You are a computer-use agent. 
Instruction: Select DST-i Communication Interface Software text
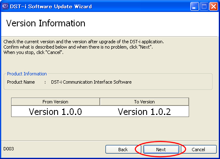point(91,82)
